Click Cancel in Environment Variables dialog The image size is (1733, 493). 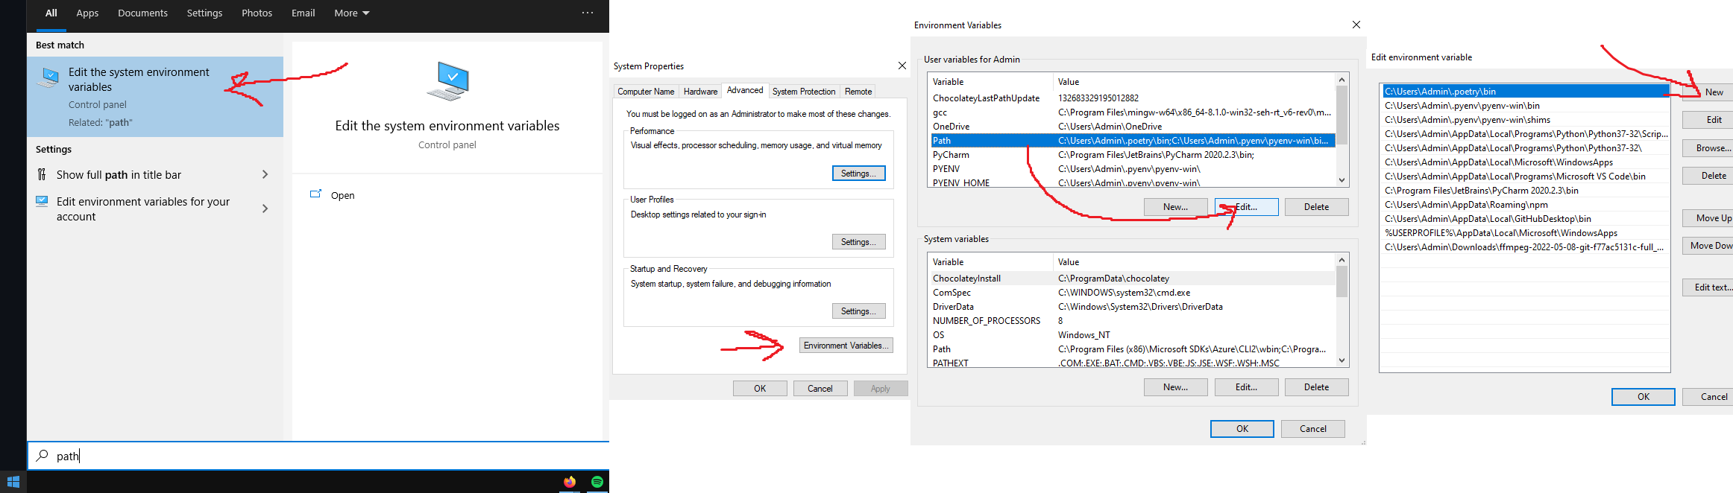pos(1312,429)
